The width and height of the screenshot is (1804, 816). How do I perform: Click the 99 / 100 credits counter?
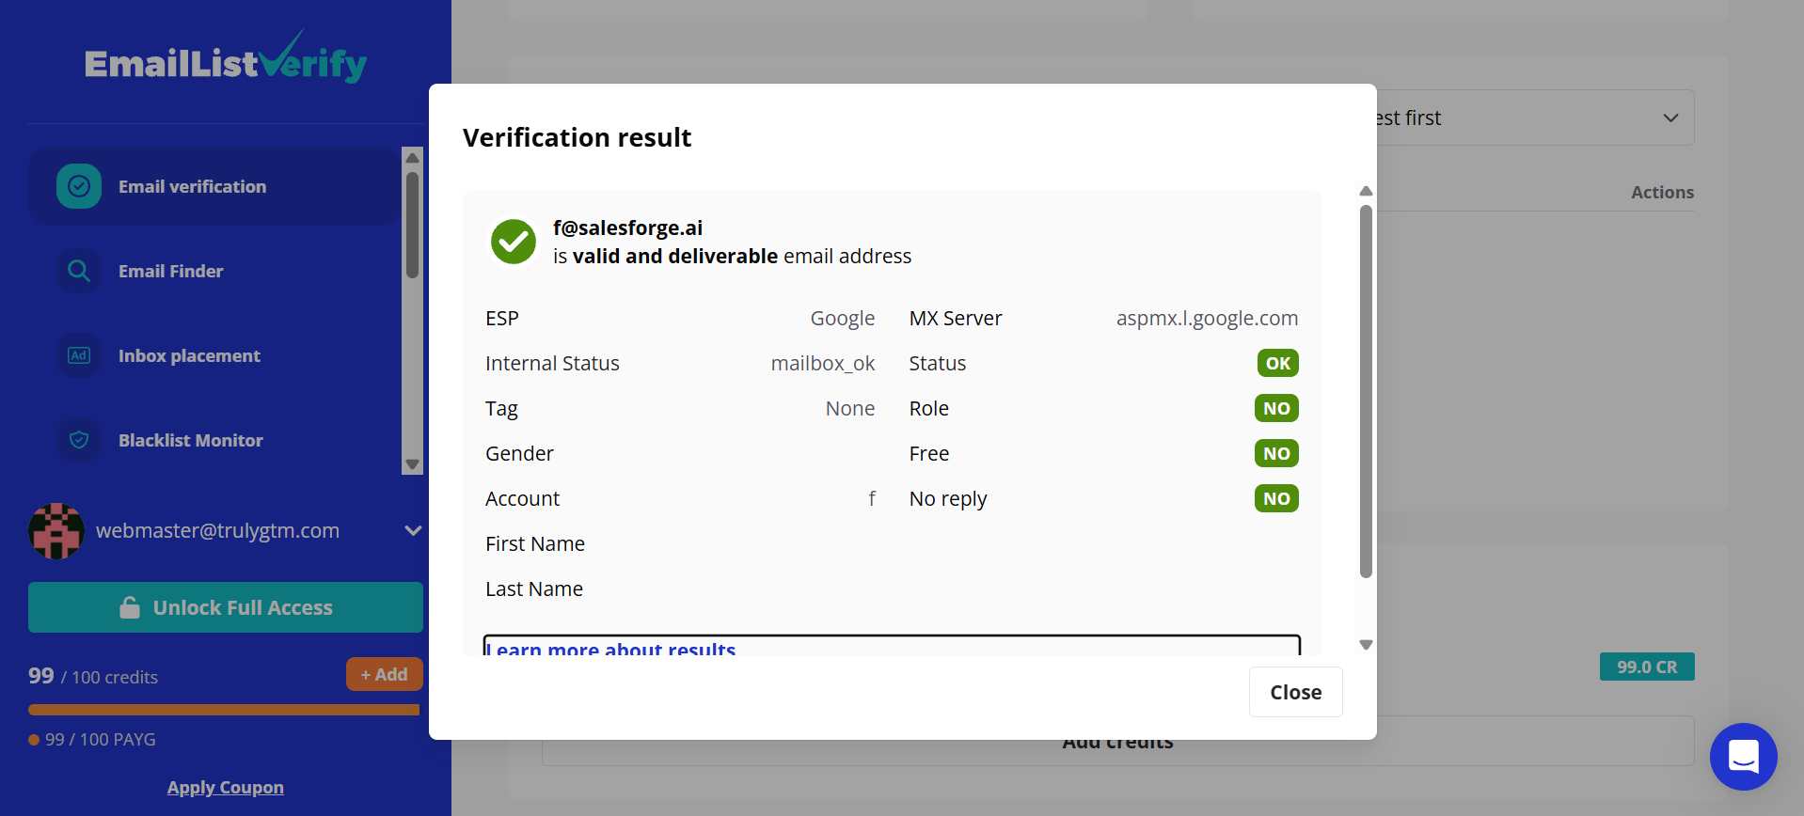(93, 676)
